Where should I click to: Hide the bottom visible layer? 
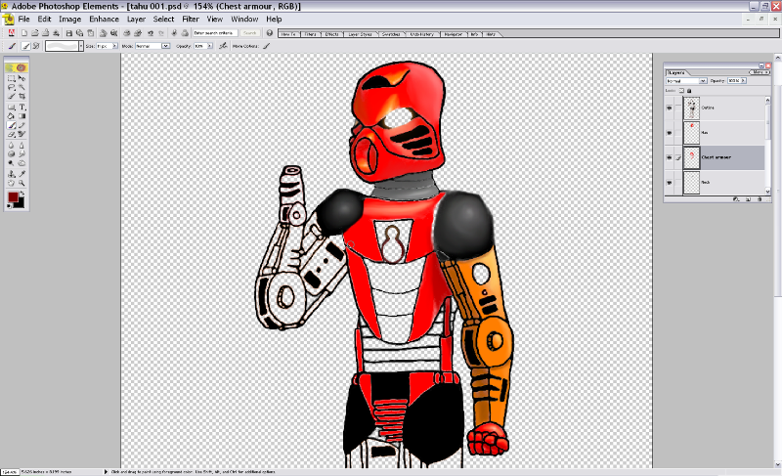click(x=670, y=183)
